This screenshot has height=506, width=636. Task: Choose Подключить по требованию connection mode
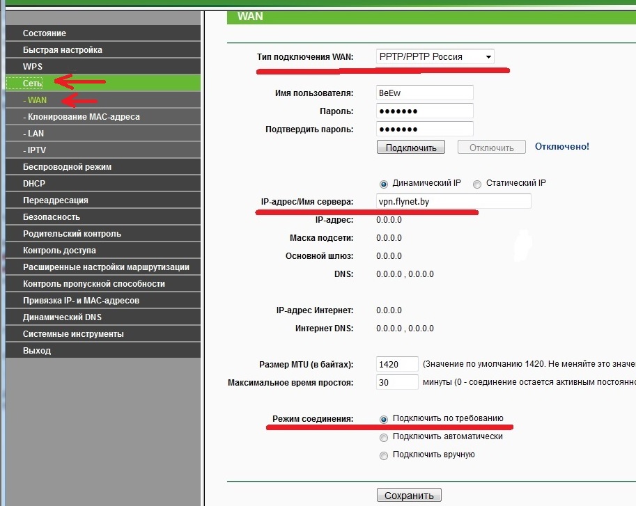[x=383, y=419]
